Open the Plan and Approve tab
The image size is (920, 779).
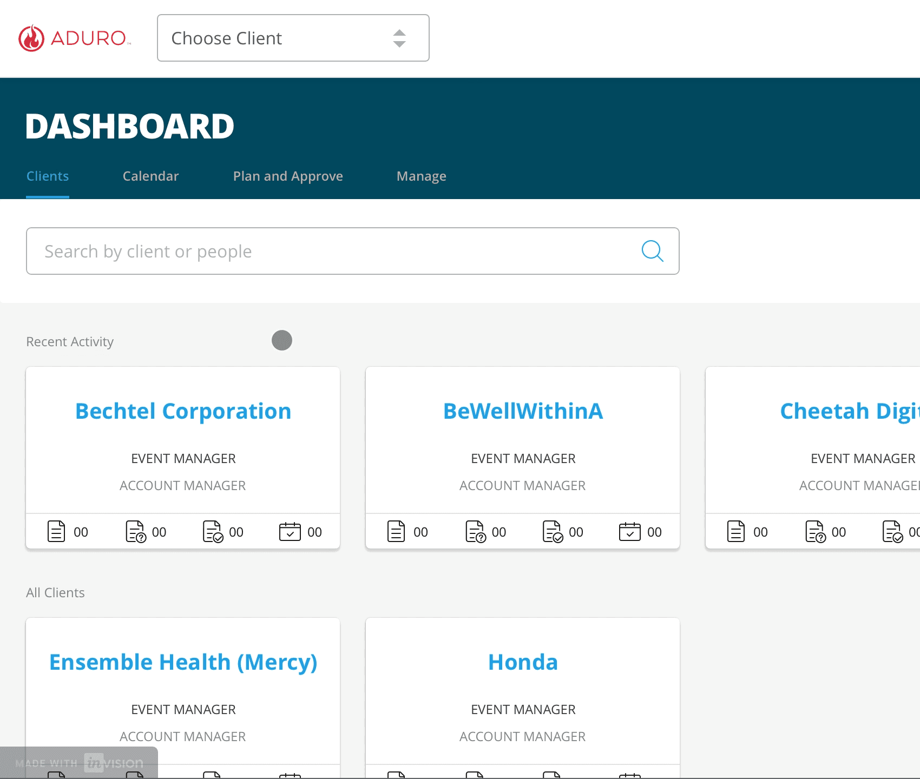coord(288,176)
